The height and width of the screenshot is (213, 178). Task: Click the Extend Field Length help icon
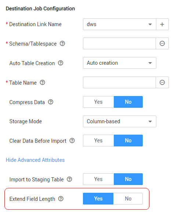pos(61,199)
